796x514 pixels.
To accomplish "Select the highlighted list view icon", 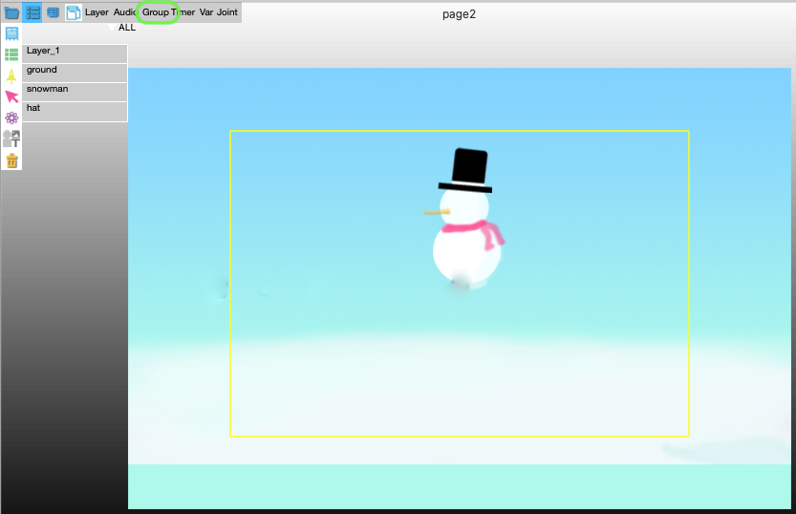I will [32, 12].
